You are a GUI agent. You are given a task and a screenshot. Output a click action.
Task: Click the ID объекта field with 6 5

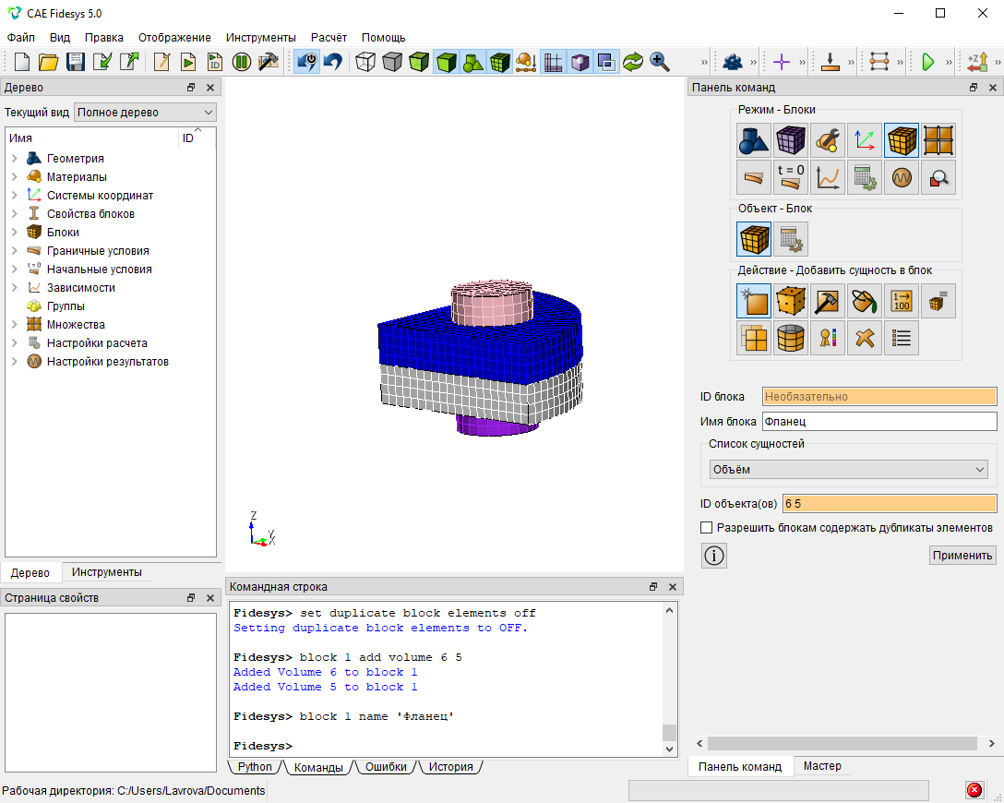(890, 503)
